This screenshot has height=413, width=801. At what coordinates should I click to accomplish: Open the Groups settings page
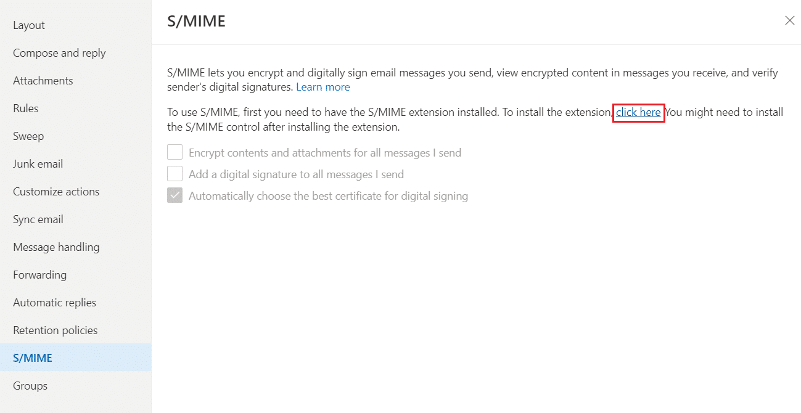point(30,385)
